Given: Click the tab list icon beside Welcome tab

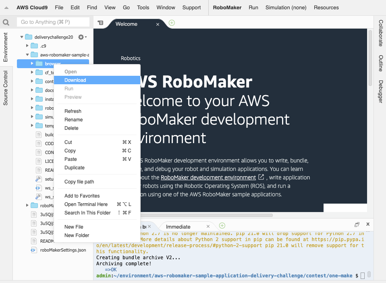Looking at the screenshot, I should 100,23.
